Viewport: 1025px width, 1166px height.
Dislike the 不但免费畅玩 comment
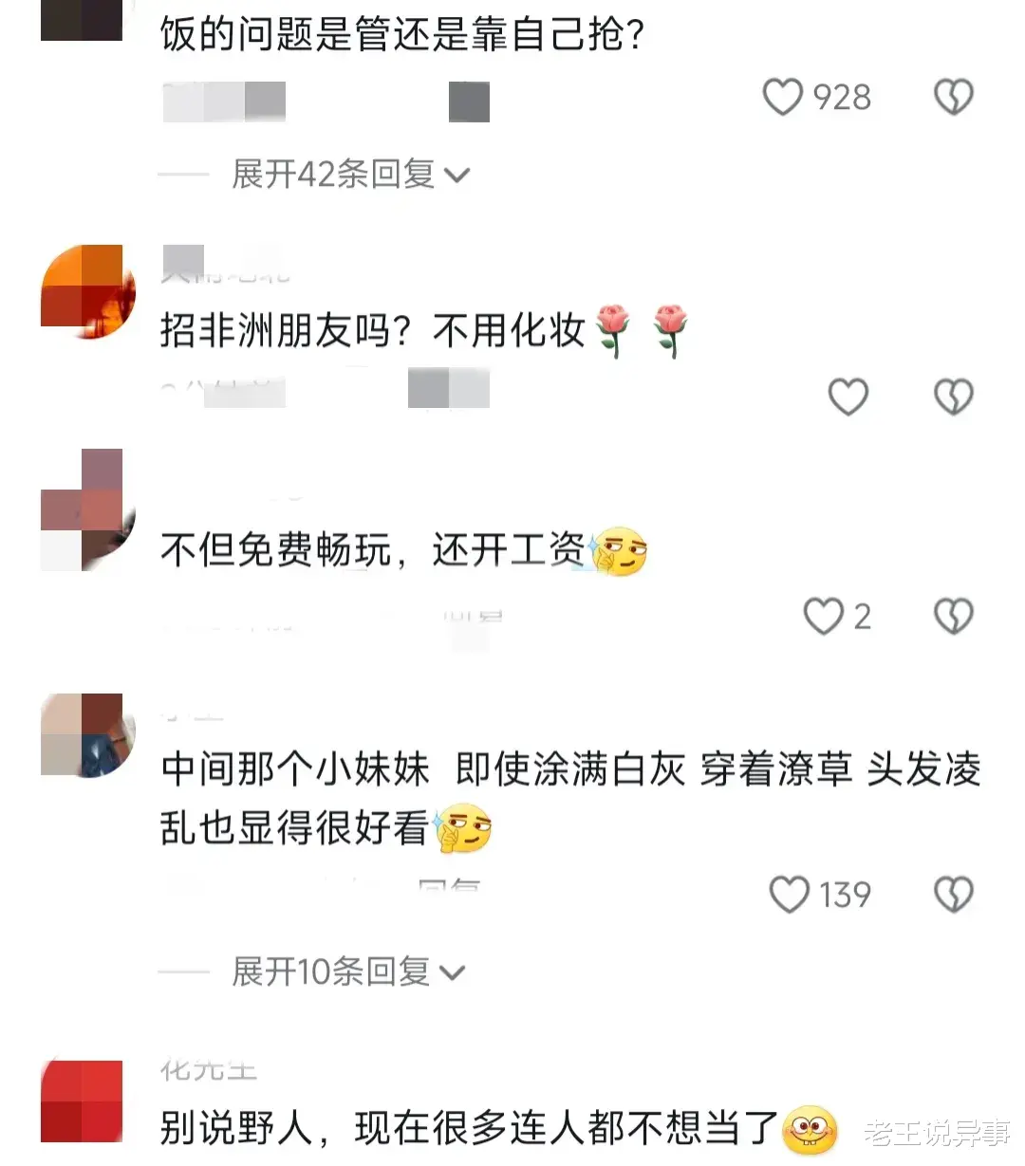[954, 616]
